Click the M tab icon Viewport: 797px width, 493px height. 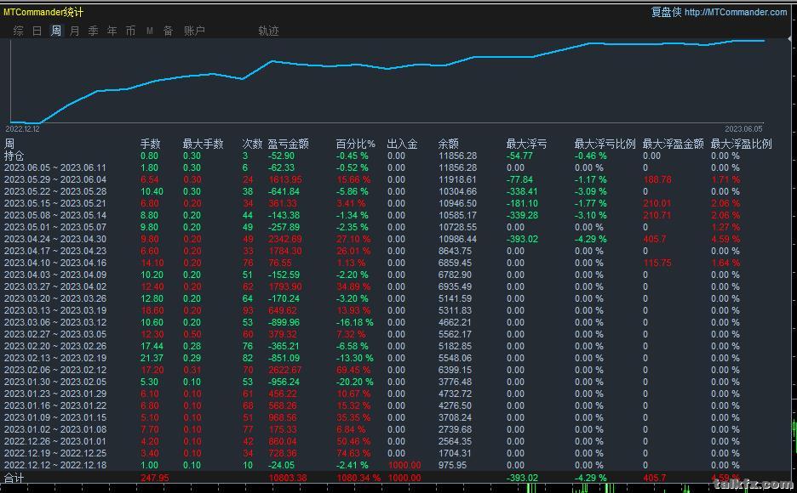150,31
